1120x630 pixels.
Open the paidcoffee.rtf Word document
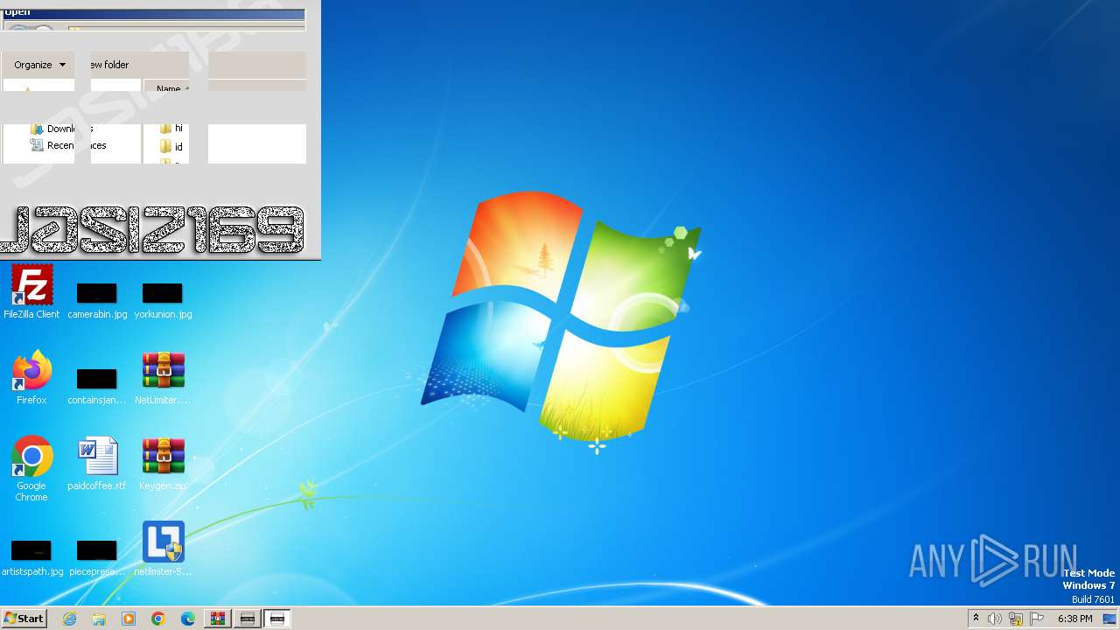97,464
